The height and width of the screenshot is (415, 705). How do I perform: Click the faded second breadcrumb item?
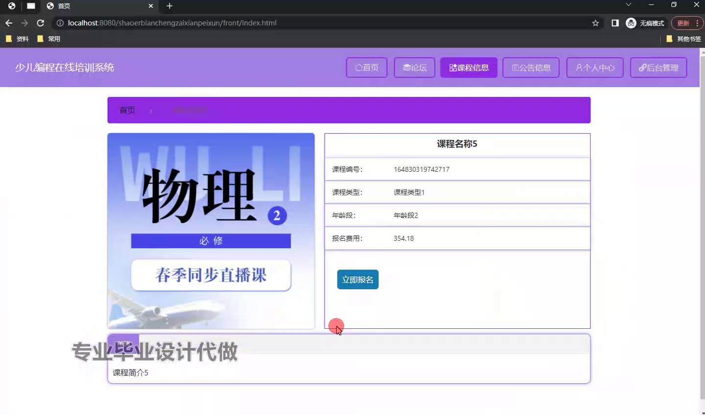tap(189, 110)
